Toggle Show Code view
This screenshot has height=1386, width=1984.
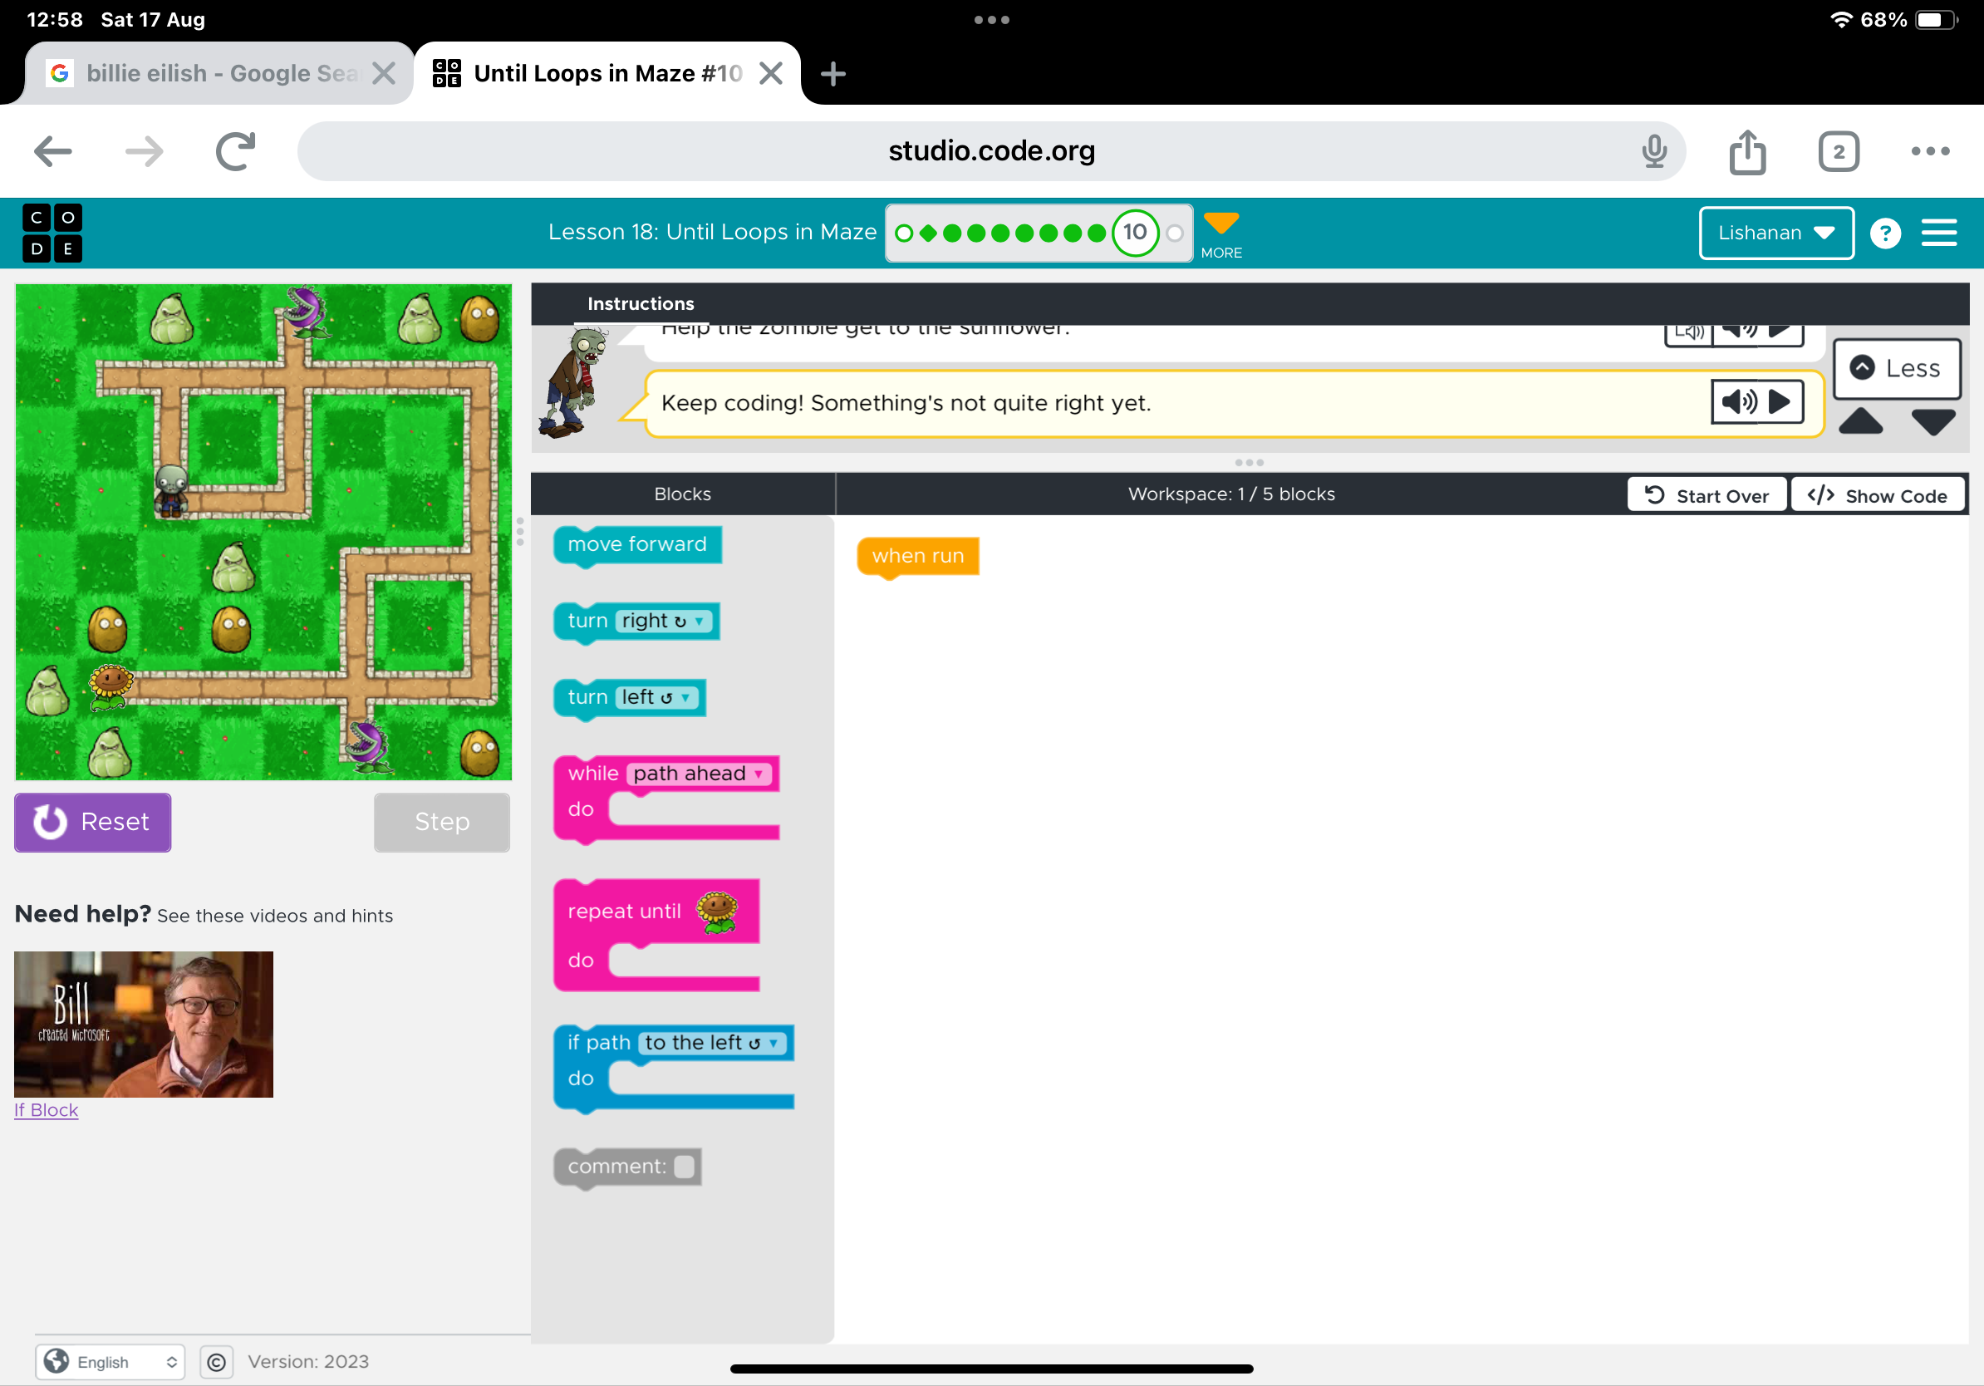[x=1877, y=496]
